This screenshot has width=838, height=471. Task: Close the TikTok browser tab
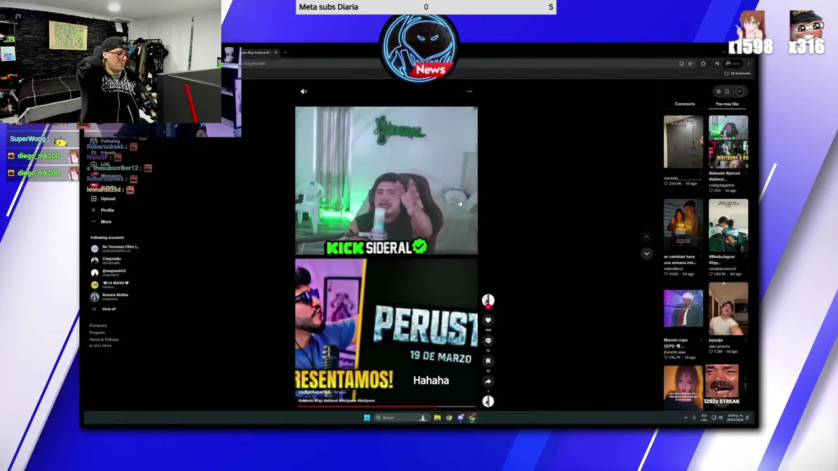(x=276, y=52)
